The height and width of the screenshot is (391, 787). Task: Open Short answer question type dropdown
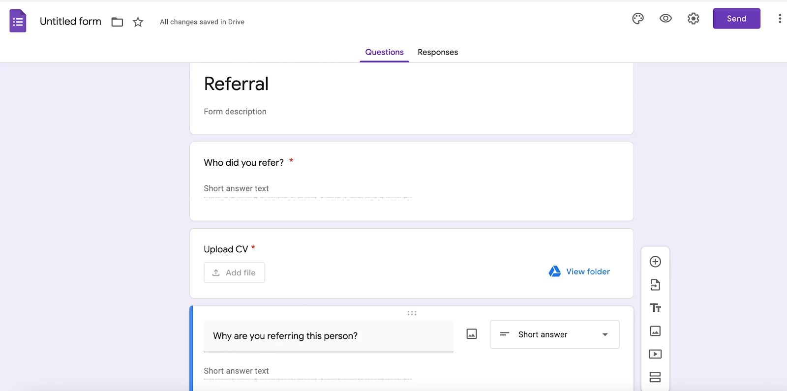[555, 334]
